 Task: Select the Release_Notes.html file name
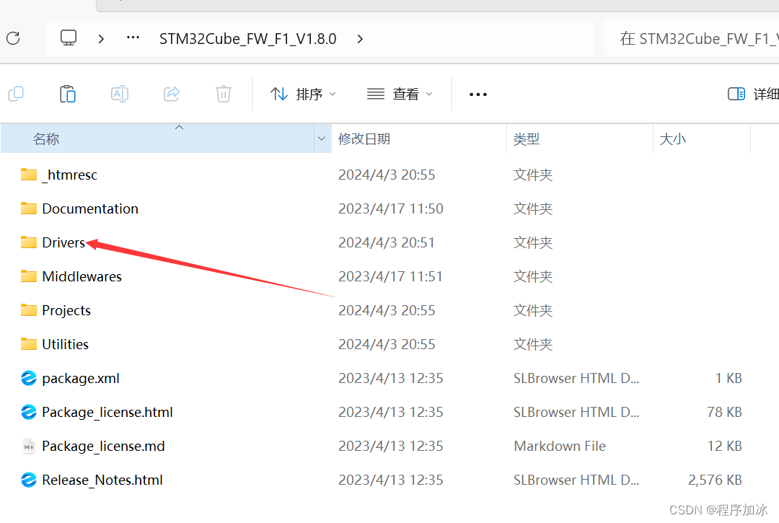pyautogui.click(x=102, y=480)
